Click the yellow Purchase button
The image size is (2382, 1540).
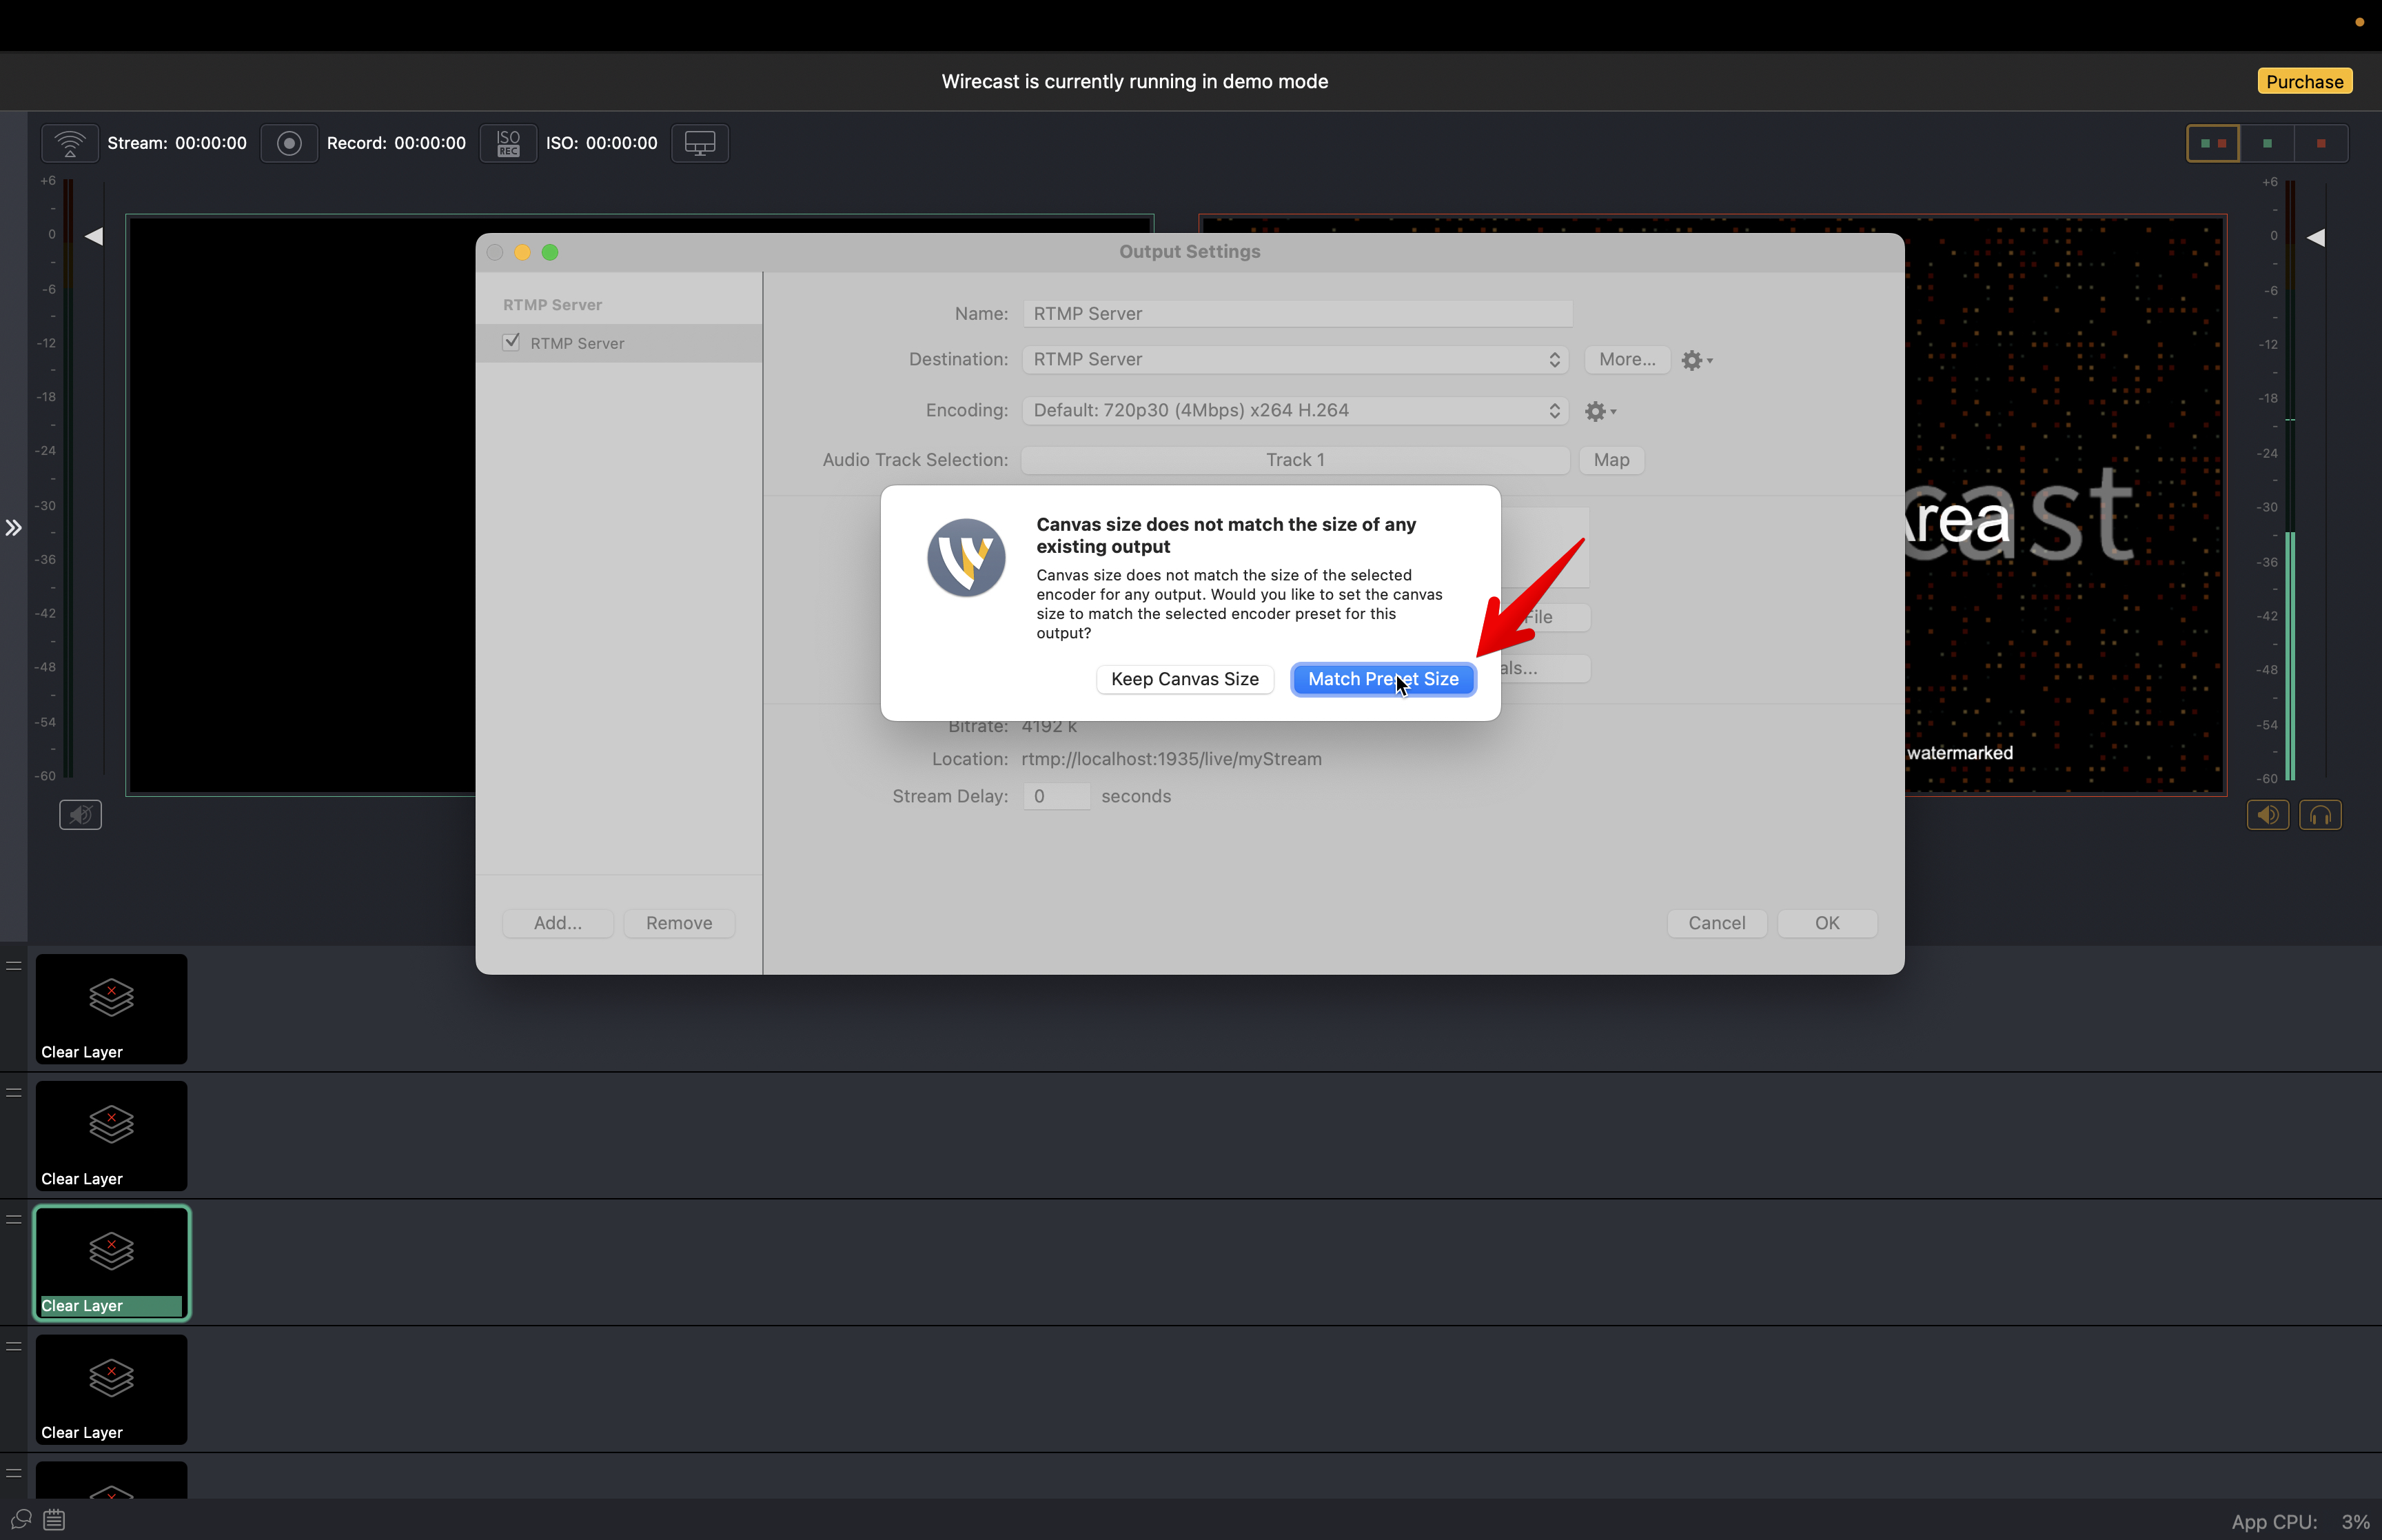tap(2304, 81)
